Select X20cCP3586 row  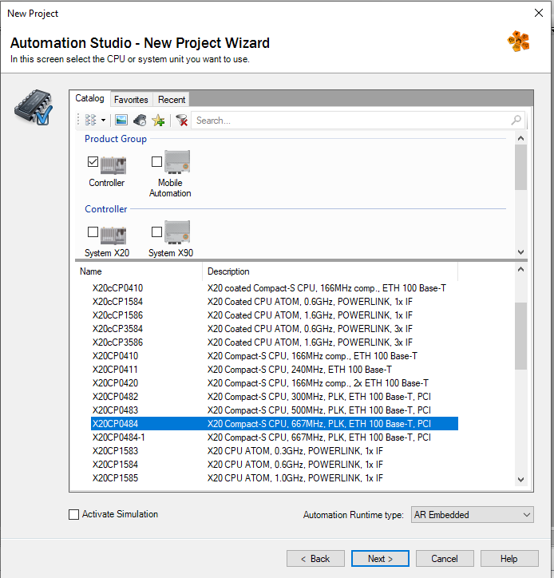coord(275,342)
